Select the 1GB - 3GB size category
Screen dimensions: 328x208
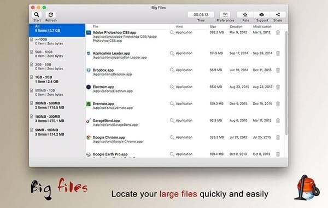click(57, 79)
